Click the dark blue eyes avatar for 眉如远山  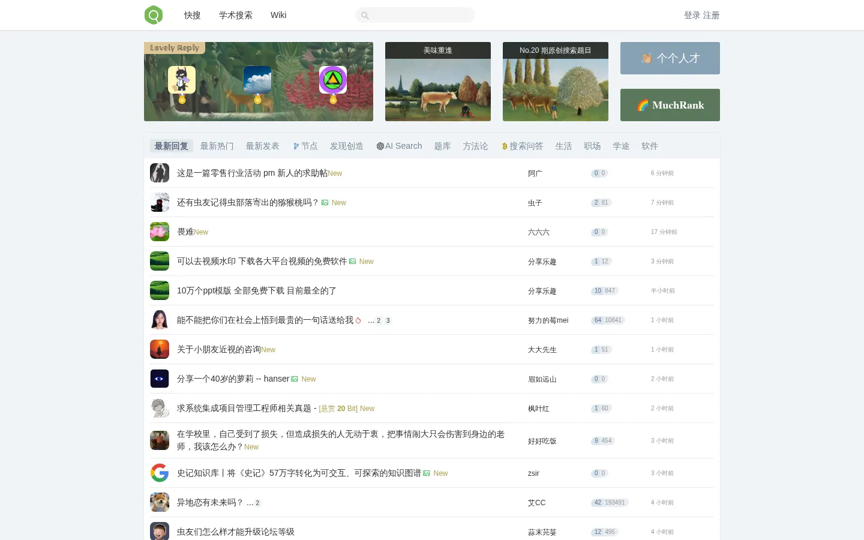pyautogui.click(x=160, y=379)
